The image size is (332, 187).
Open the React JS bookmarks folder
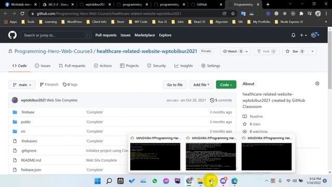coord(197,22)
